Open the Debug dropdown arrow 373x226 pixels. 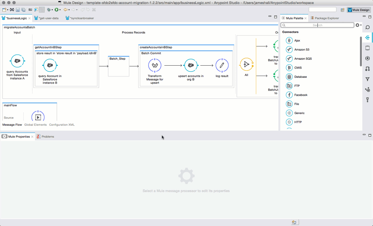52,10
